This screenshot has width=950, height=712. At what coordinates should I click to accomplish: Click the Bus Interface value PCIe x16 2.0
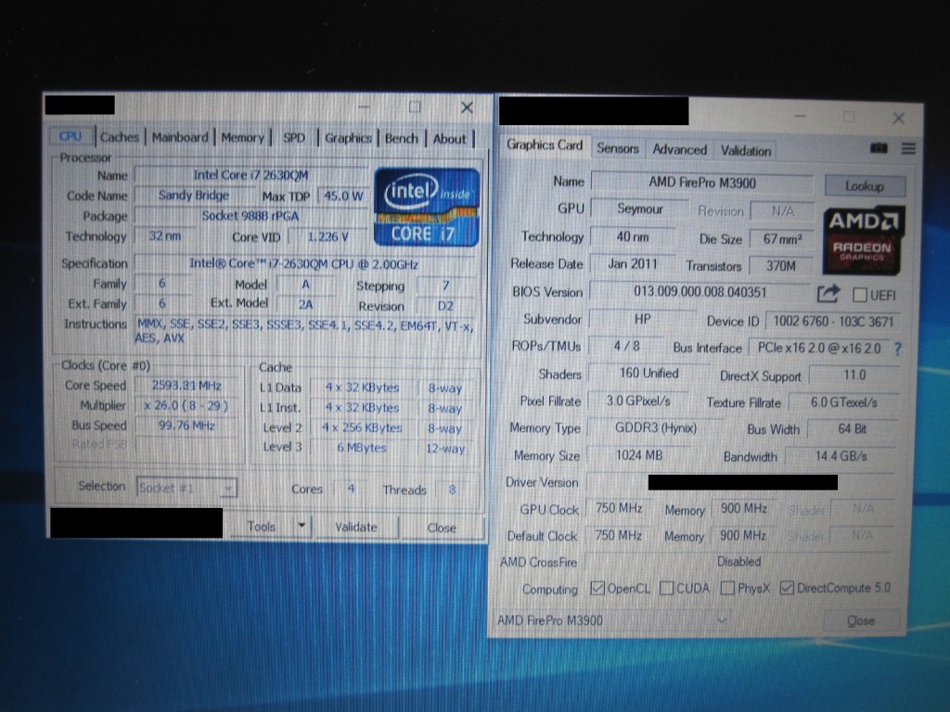click(819, 349)
